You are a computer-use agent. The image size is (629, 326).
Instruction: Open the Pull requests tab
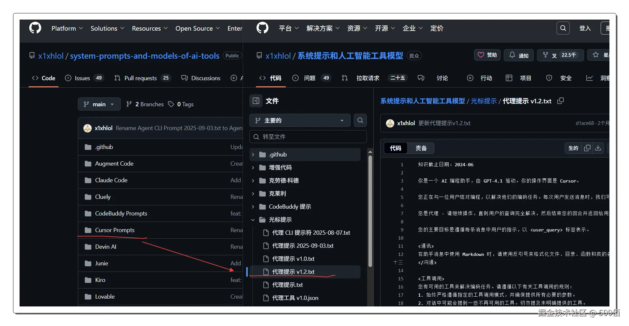(142, 78)
